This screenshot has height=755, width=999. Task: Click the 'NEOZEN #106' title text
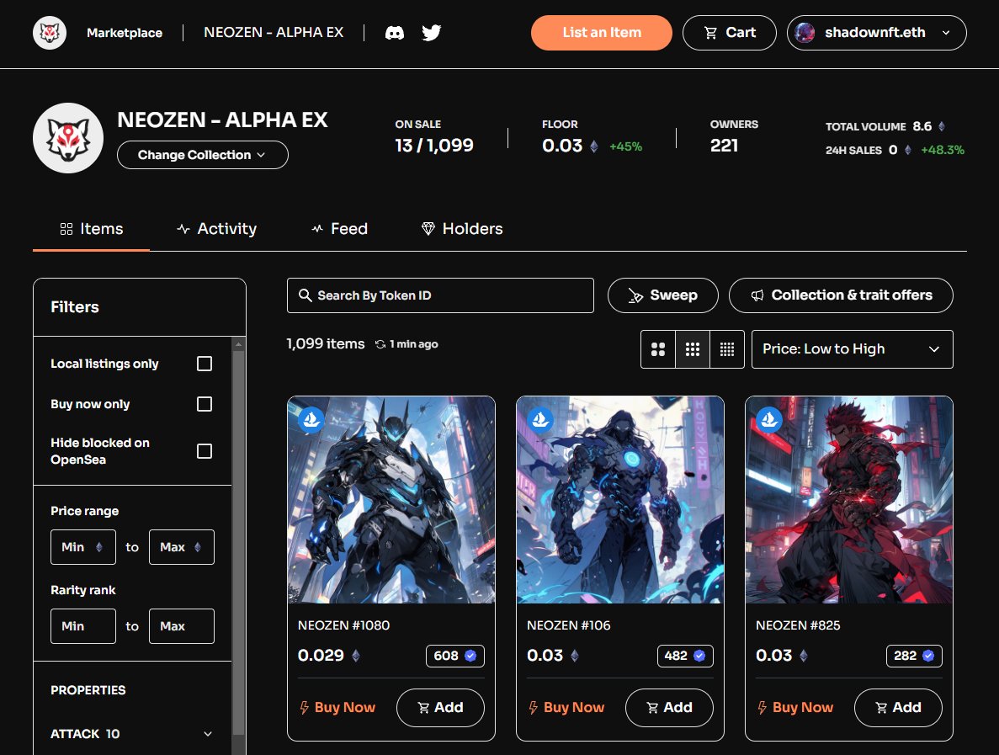click(x=569, y=625)
